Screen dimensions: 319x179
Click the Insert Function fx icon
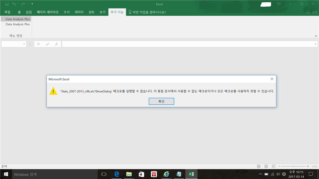pyautogui.click(x=57, y=44)
